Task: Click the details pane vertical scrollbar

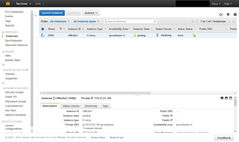Action: pyautogui.click(x=235, y=103)
